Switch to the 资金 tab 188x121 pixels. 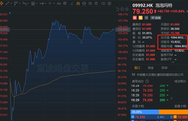click(x=151, y=68)
